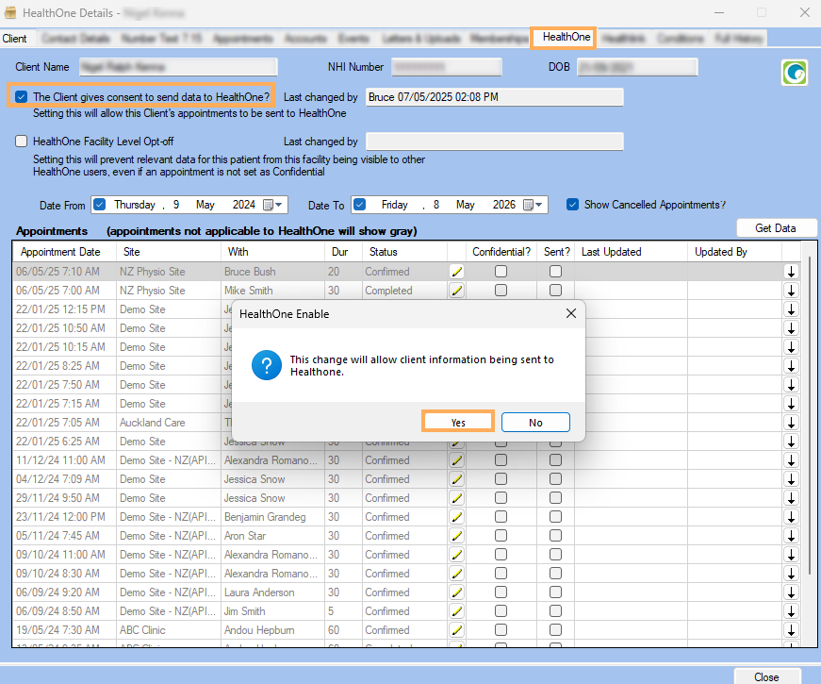Select the year 2024 in Date From
The height and width of the screenshot is (684, 821).
(244, 205)
